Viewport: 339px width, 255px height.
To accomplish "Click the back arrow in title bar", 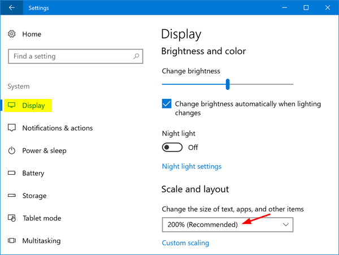I will (x=12, y=8).
